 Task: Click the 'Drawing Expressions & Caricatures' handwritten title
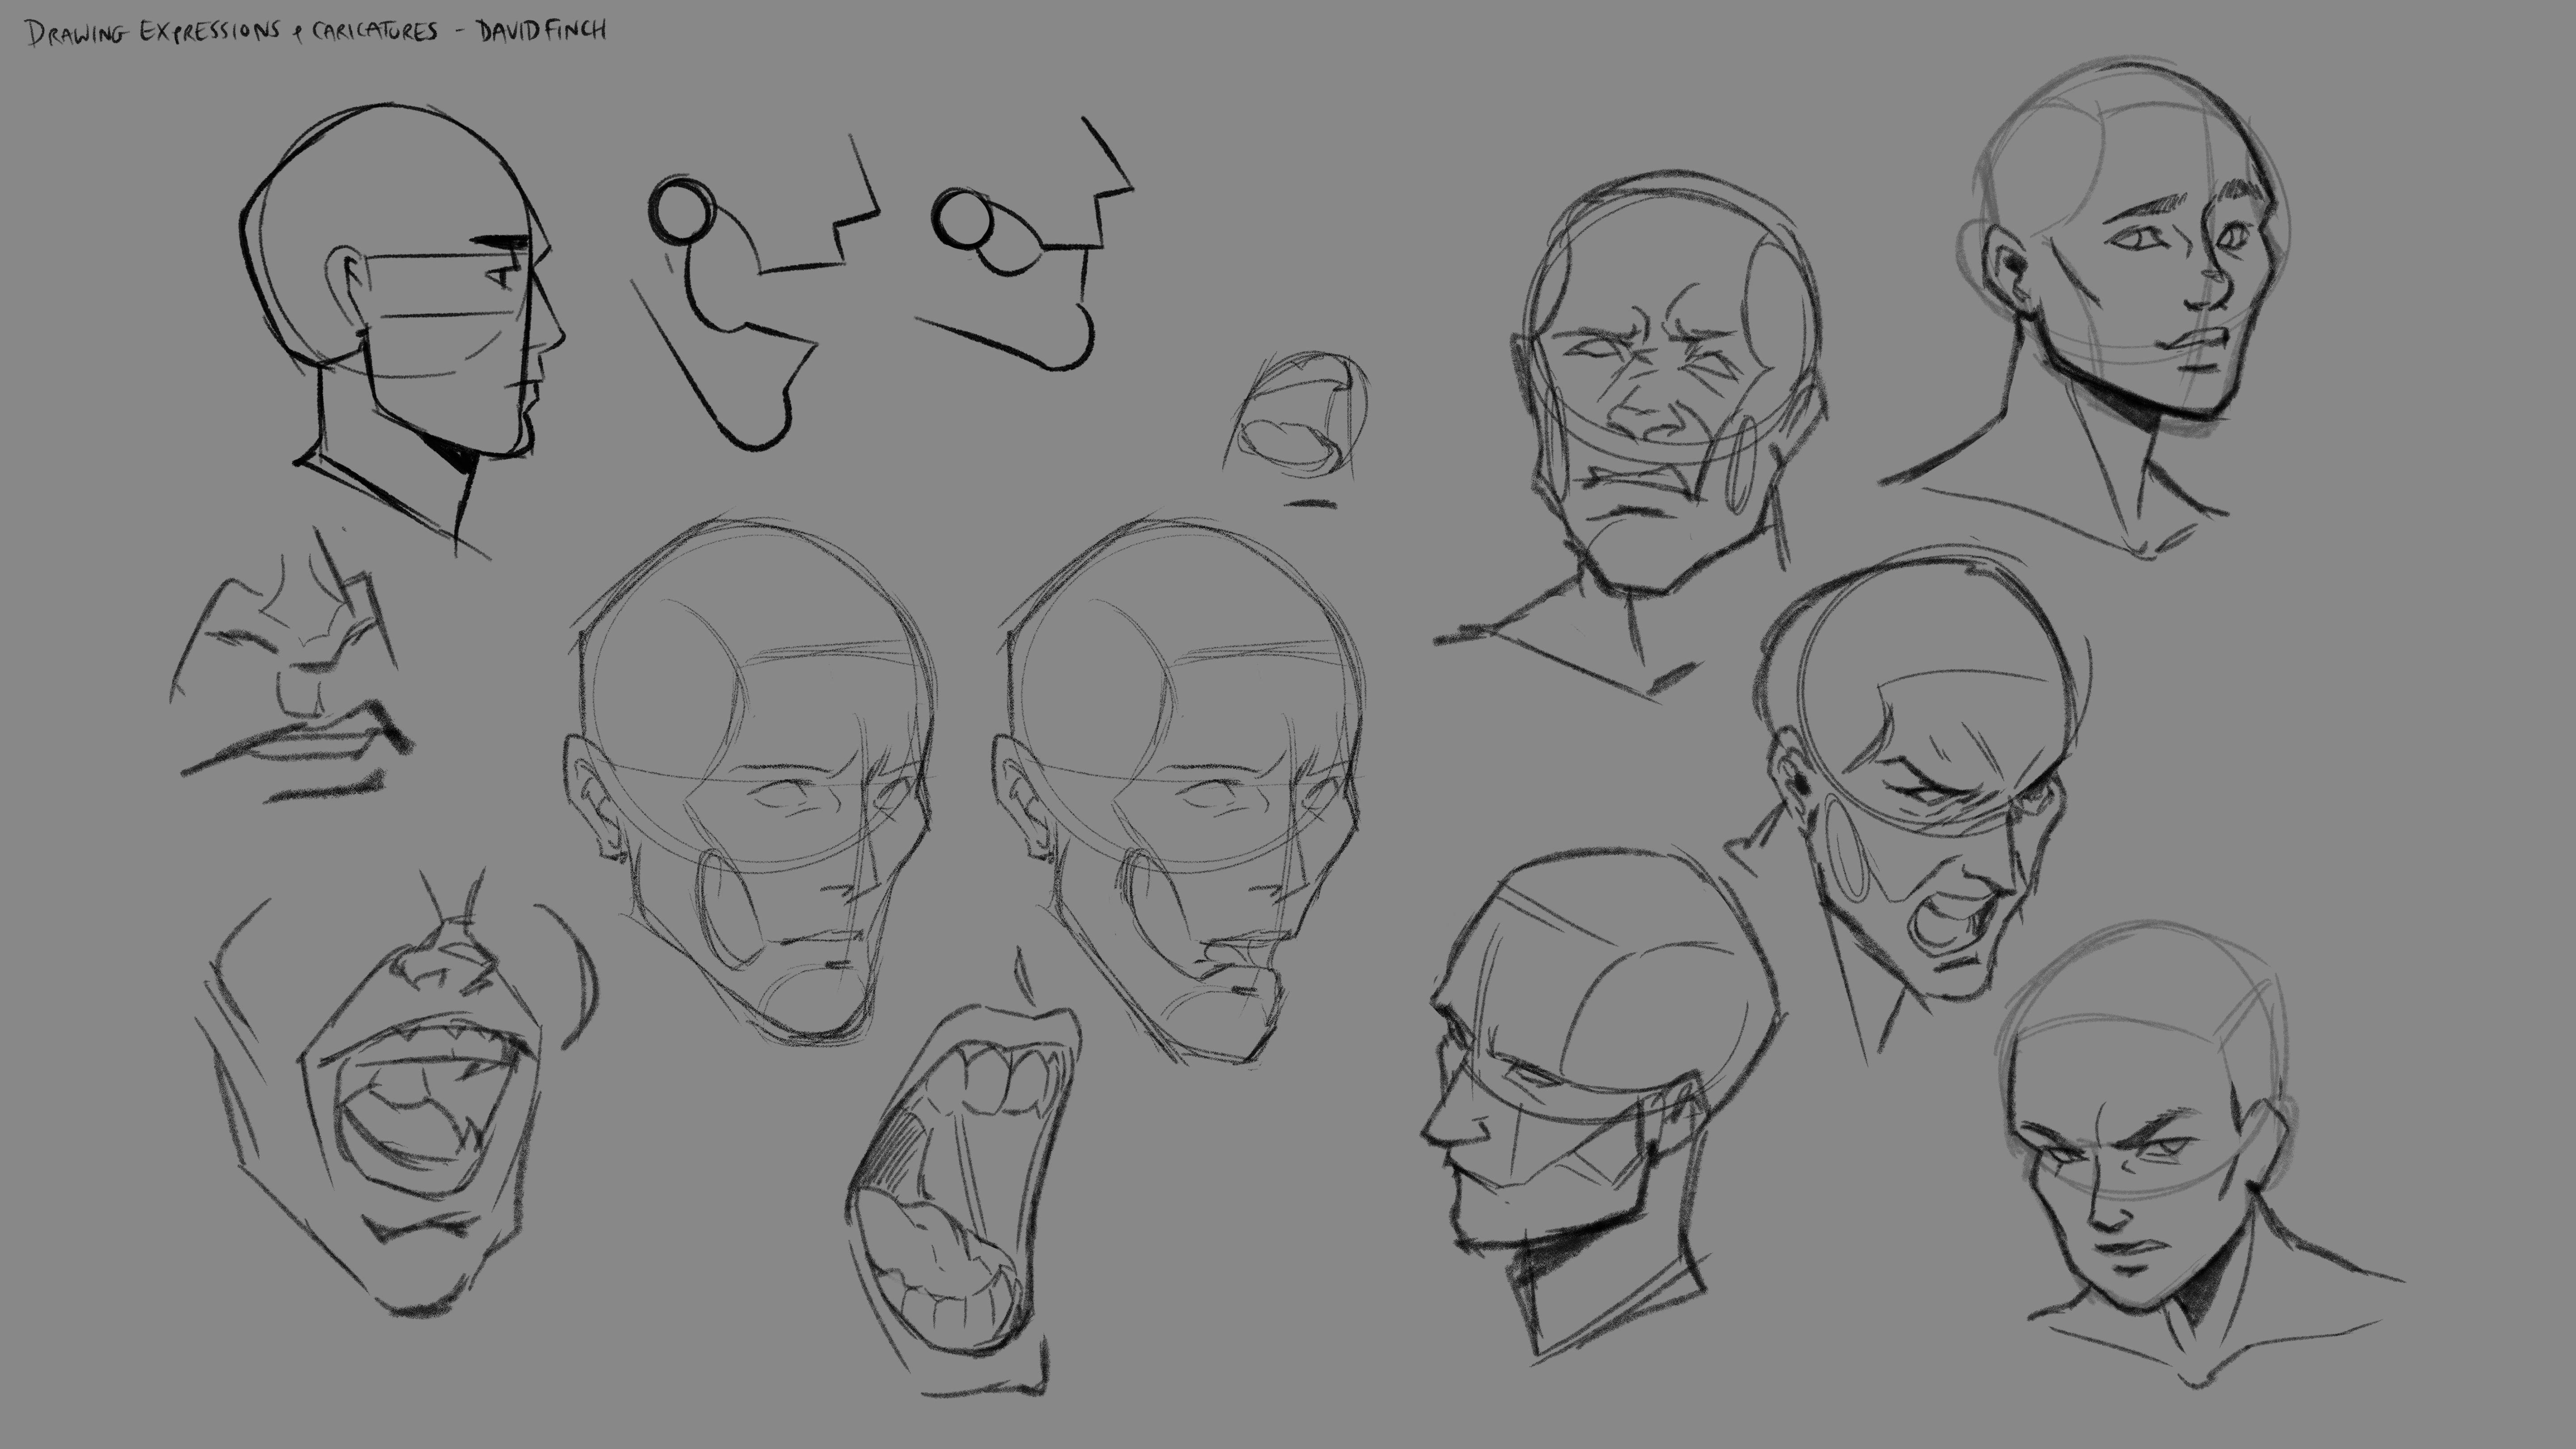coord(232,32)
